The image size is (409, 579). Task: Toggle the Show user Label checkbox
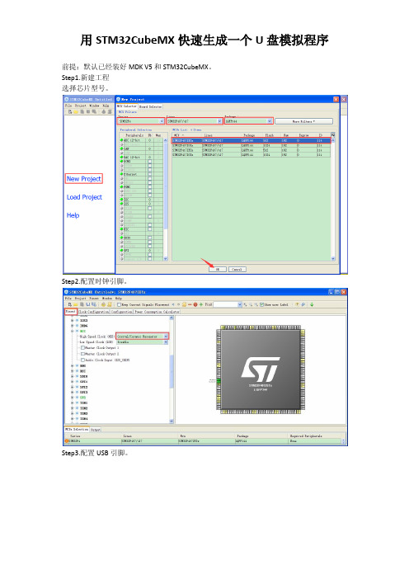[x=261, y=304]
